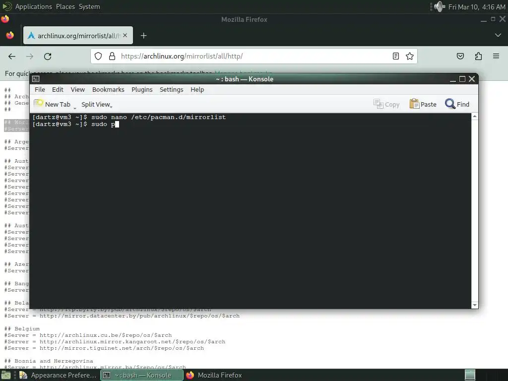Click the volume speaker tray icon

coord(440,6)
